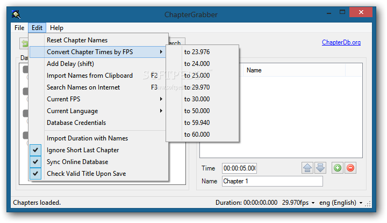Convert chapter times to 59.940
This screenshot has height=223, width=387.
coord(203,123)
